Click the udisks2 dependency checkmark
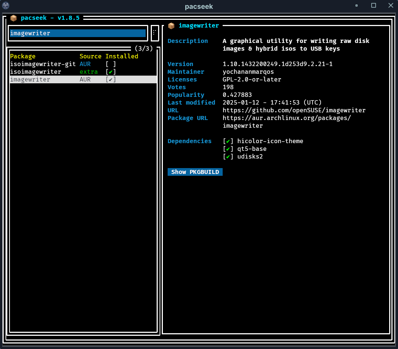Screen dimensions: 398x349 [228, 156]
